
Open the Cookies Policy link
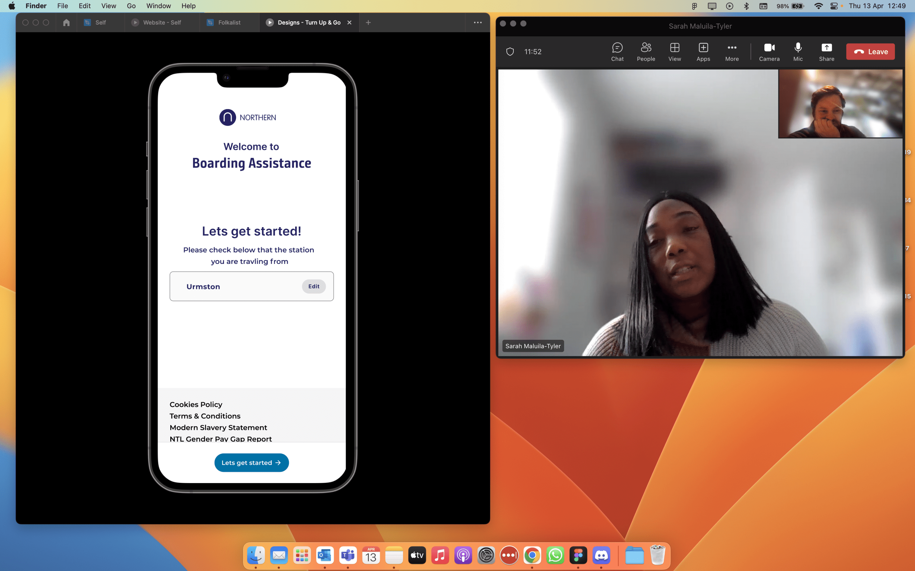click(x=196, y=404)
